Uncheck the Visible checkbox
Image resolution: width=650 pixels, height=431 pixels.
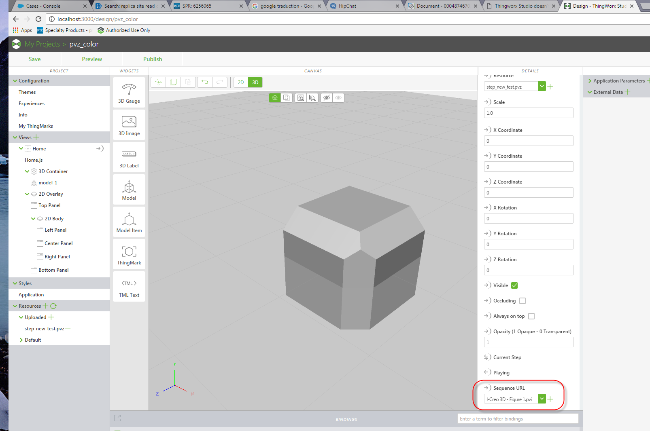[514, 285]
